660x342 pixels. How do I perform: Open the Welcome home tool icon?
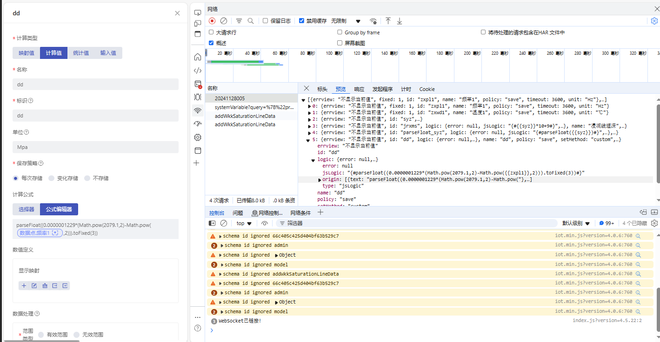pos(198,57)
